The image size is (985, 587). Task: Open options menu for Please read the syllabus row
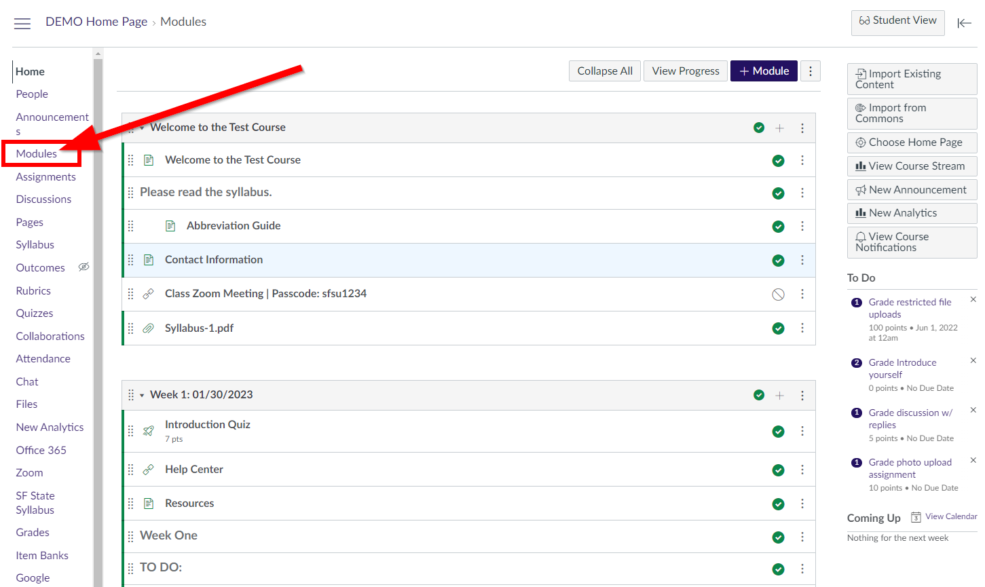click(802, 193)
